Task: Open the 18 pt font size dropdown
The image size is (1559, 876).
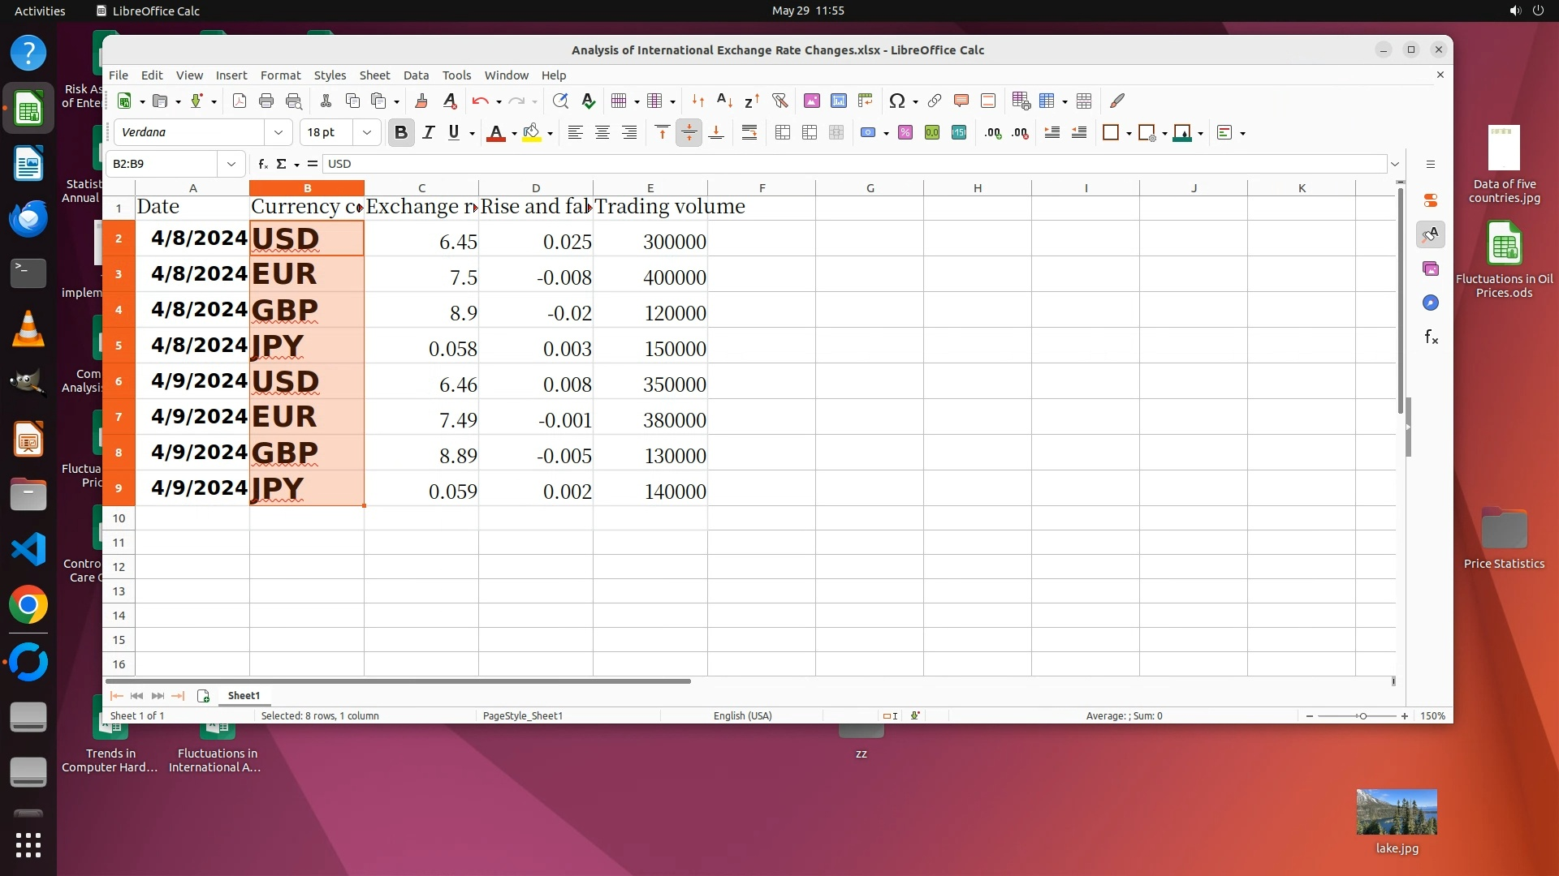Action: tap(367, 132)
